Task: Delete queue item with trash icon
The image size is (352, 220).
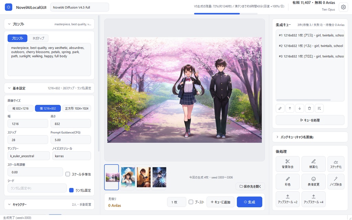Action: tap(309, 108)
